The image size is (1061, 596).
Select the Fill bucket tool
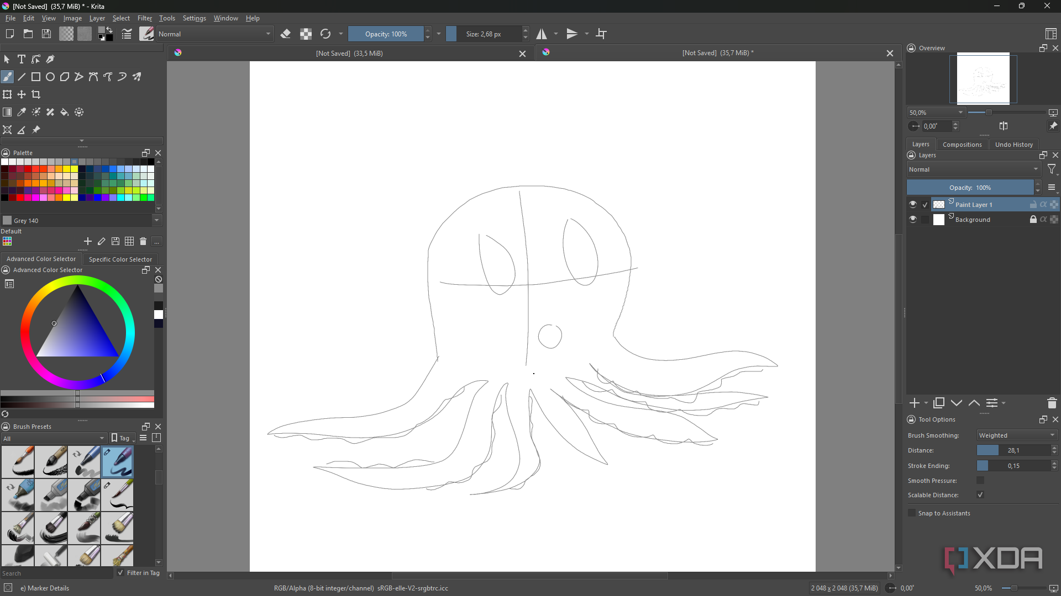tap(65, 112)
